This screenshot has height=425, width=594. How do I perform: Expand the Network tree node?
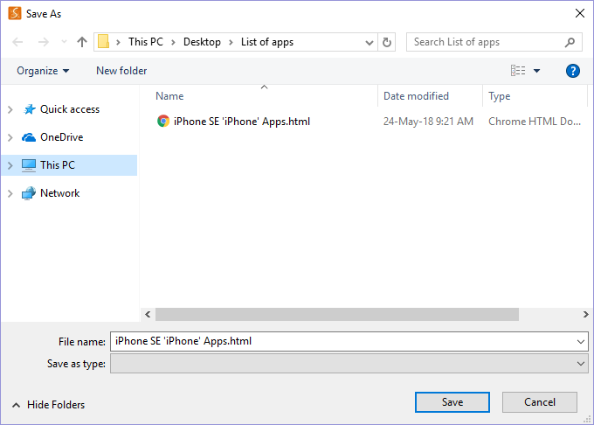pyautogui.click(x=10, y=193)
